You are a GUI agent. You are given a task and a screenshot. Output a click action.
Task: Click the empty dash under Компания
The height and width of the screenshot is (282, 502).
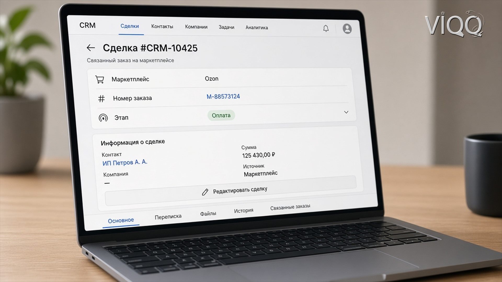pyautogui.click(x=107, y=183)
